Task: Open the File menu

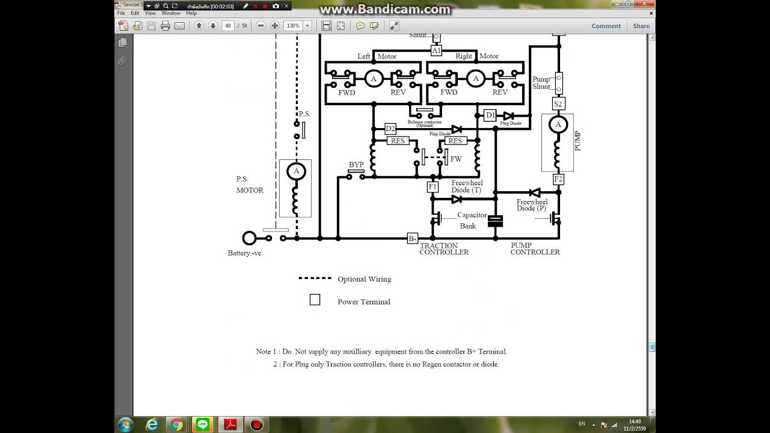Action: pyautogui.click(x=121, y=13)
